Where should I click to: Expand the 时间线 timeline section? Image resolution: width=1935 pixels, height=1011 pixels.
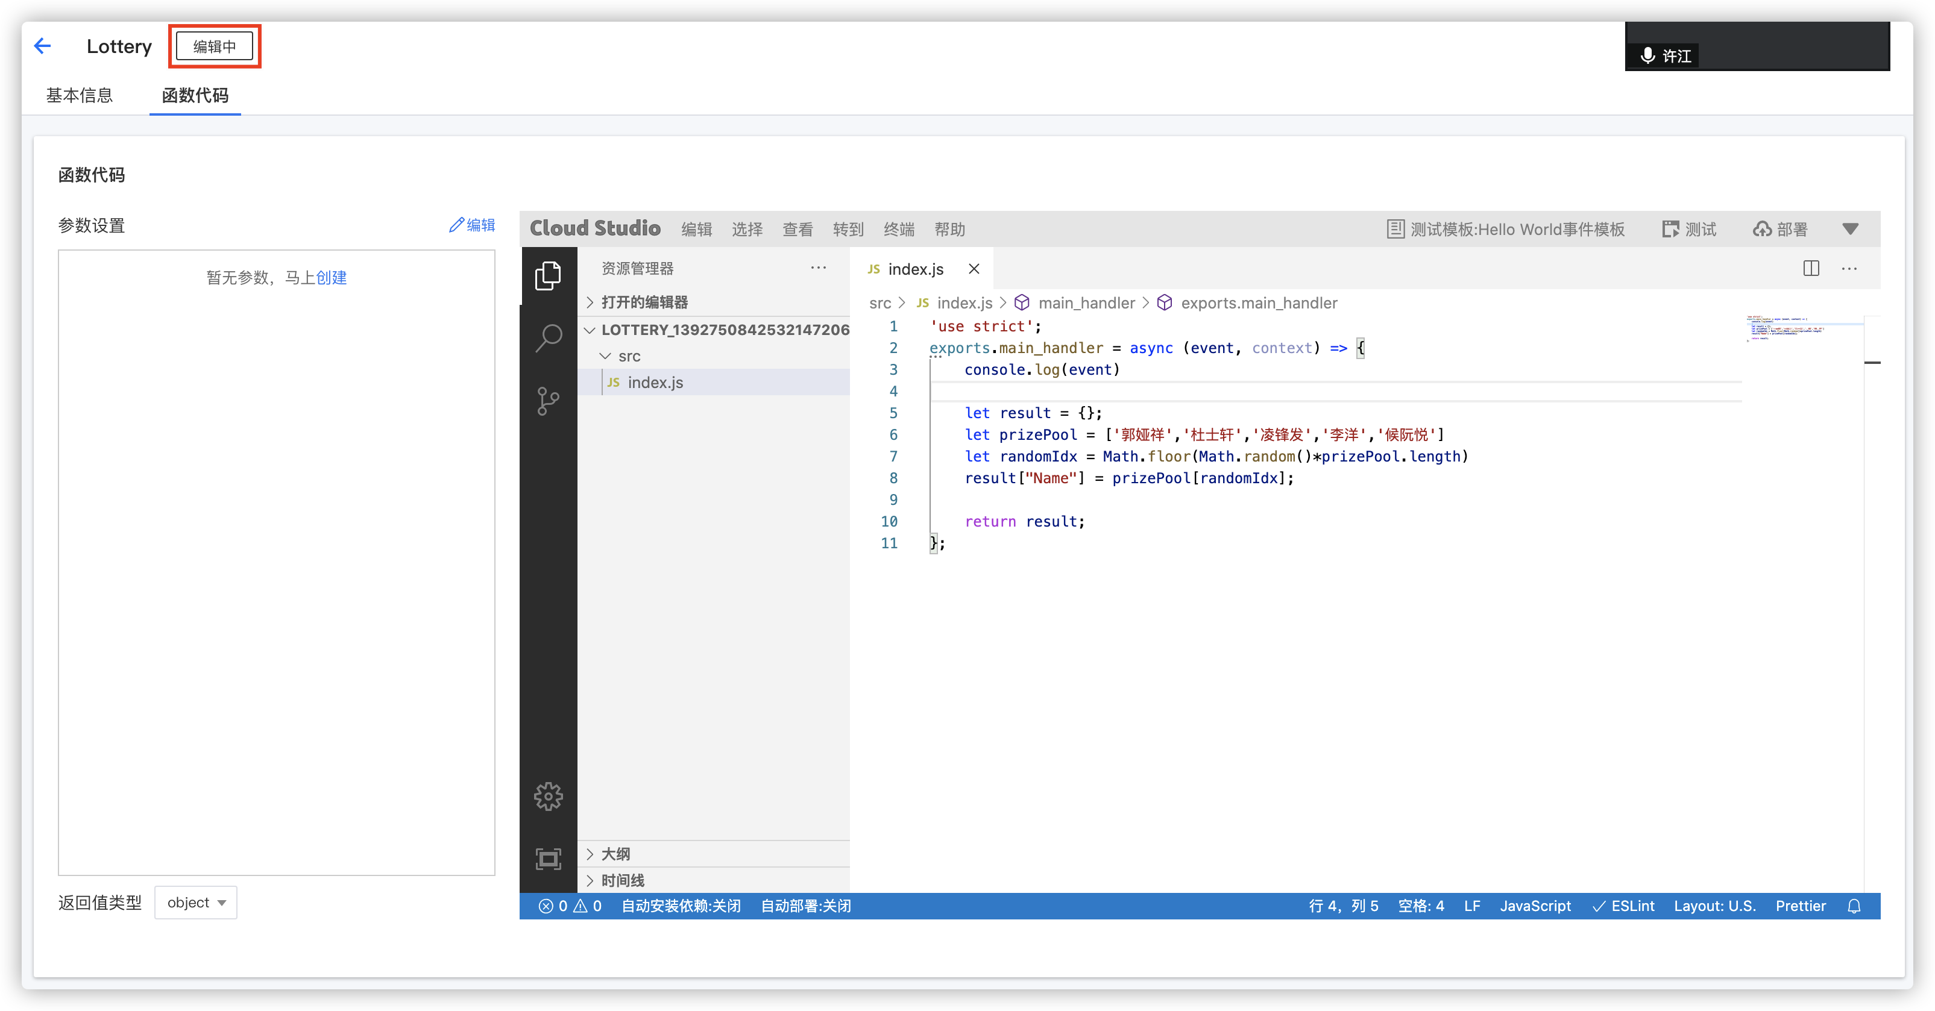pos(714,880)
